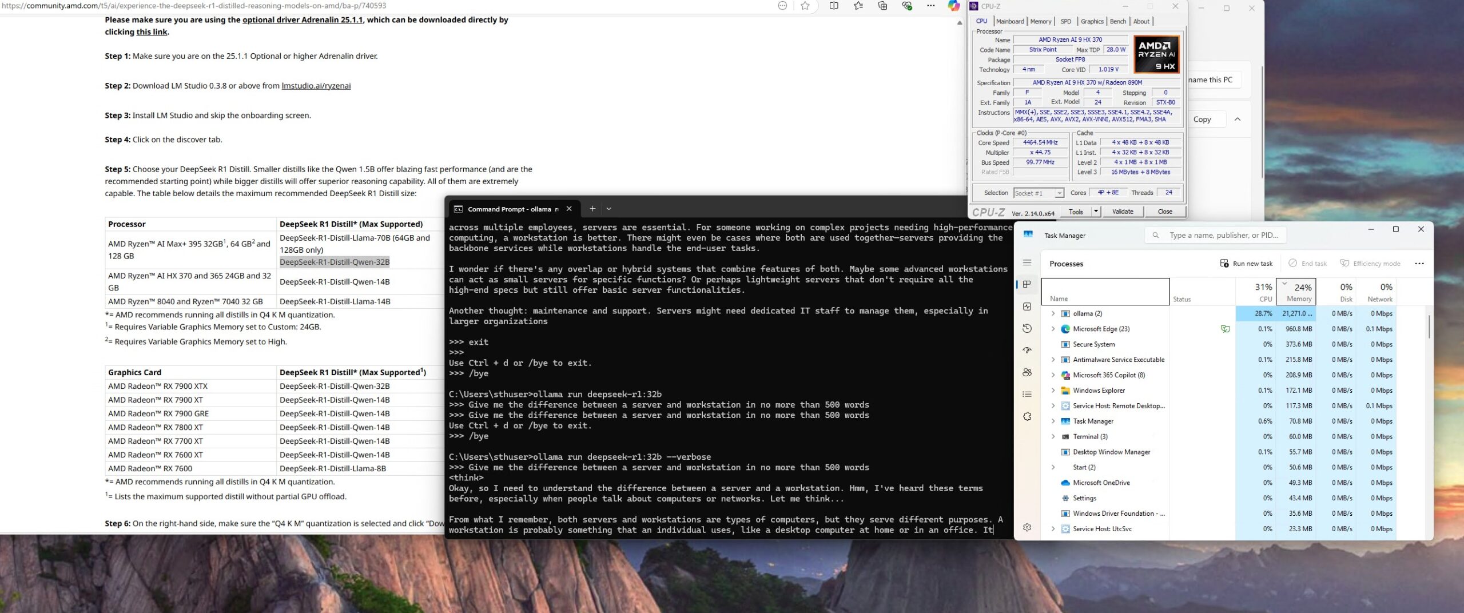Click Edge efficiency mode leaf status icon
The height and width of the screenshot is (613, 1464).
click(x=1225, y=329)
